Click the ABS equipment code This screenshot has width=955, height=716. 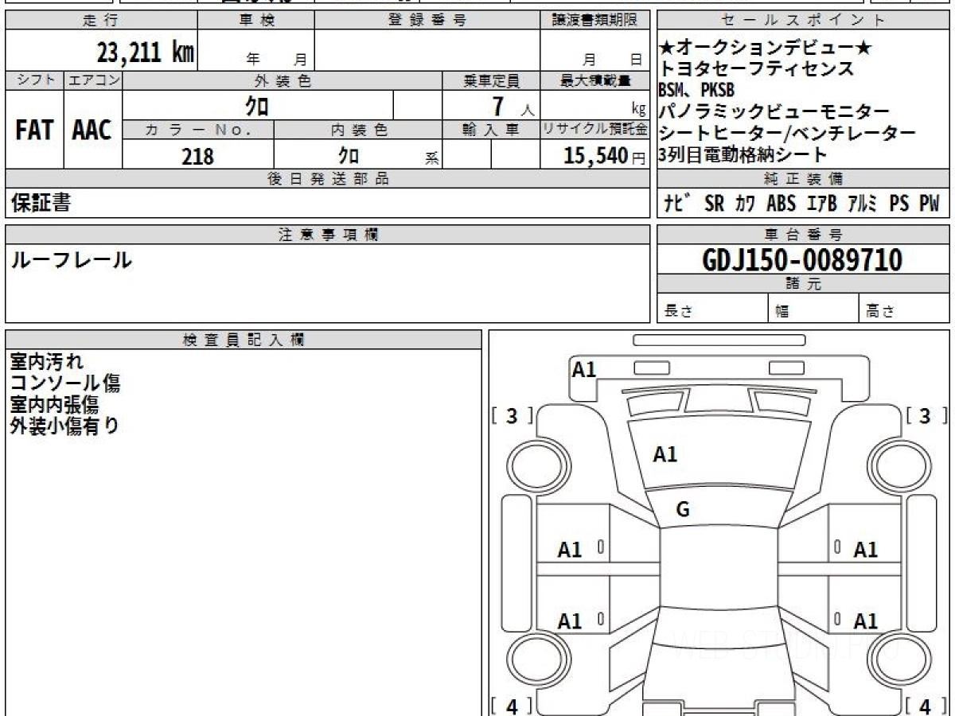(x=782, y=204)
